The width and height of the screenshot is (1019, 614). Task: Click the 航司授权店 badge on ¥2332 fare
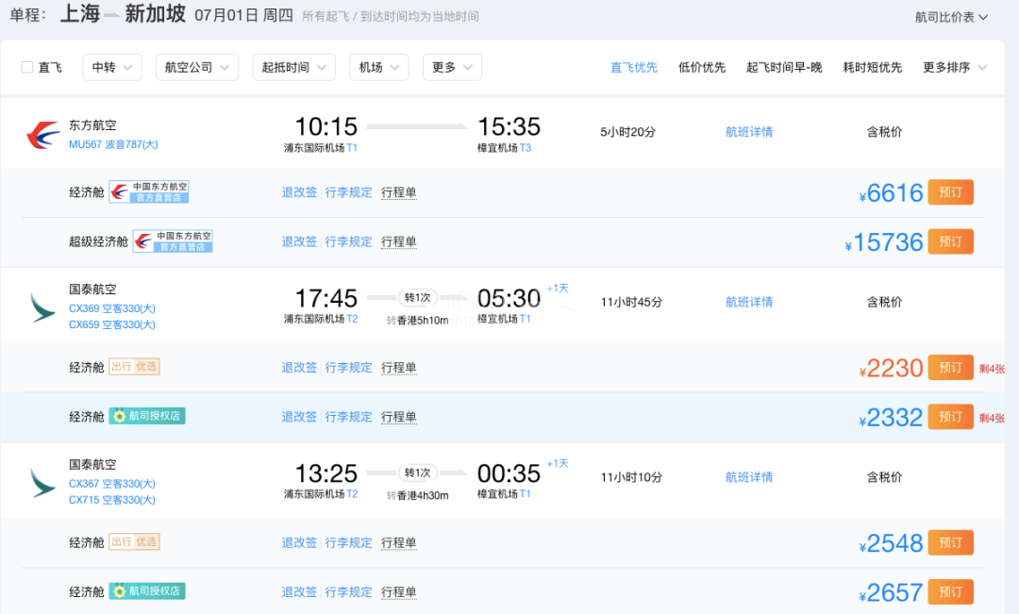pos(147,416)
